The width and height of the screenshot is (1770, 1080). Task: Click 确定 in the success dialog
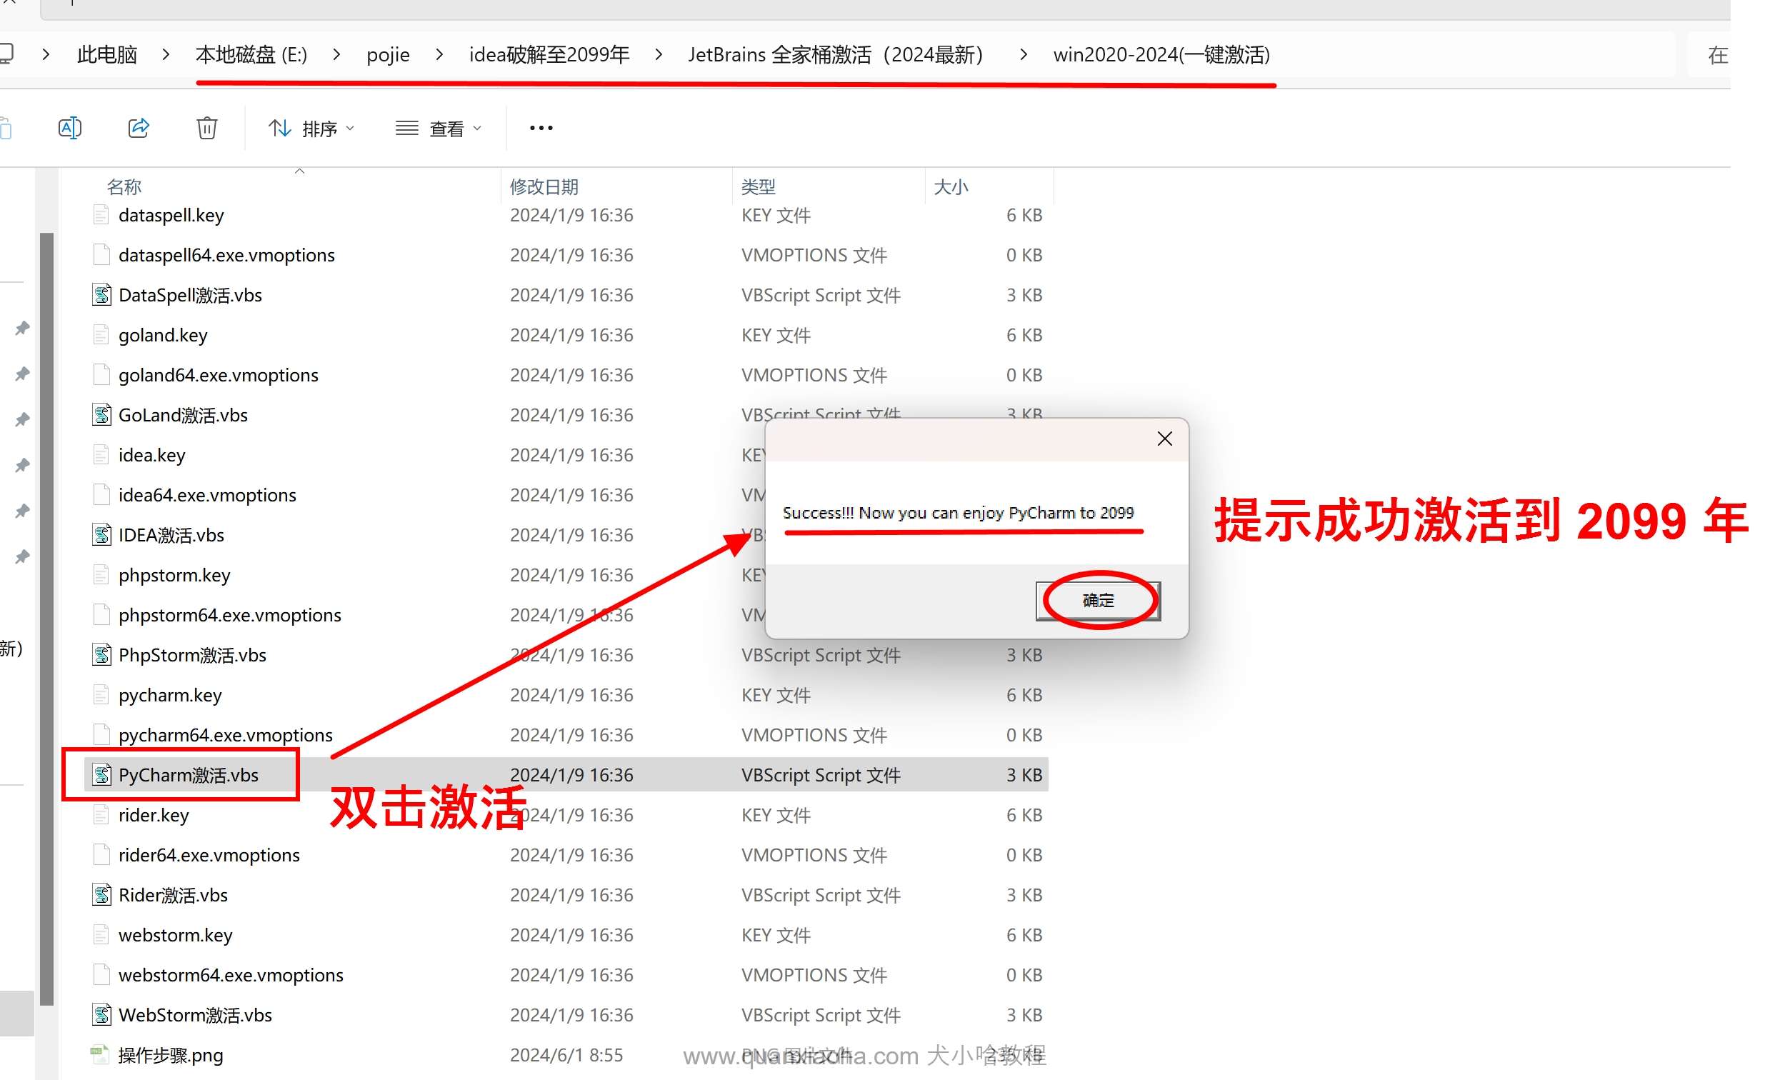click(x=1098, y=600)
